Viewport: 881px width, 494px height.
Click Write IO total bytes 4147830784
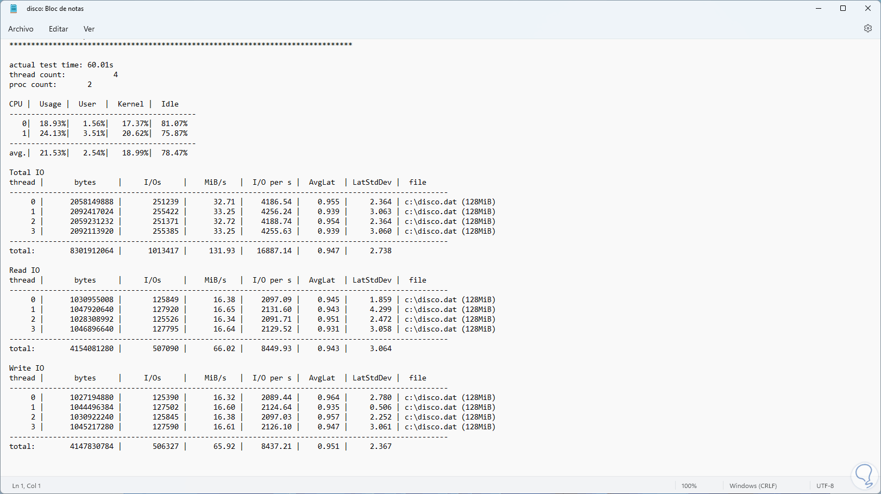(x=92, y=446)
